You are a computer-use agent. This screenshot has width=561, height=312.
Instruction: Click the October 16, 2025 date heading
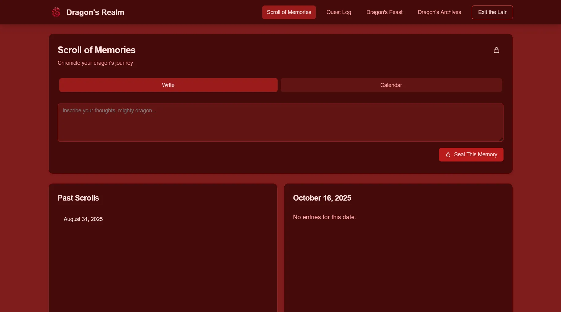coord(322,198)
